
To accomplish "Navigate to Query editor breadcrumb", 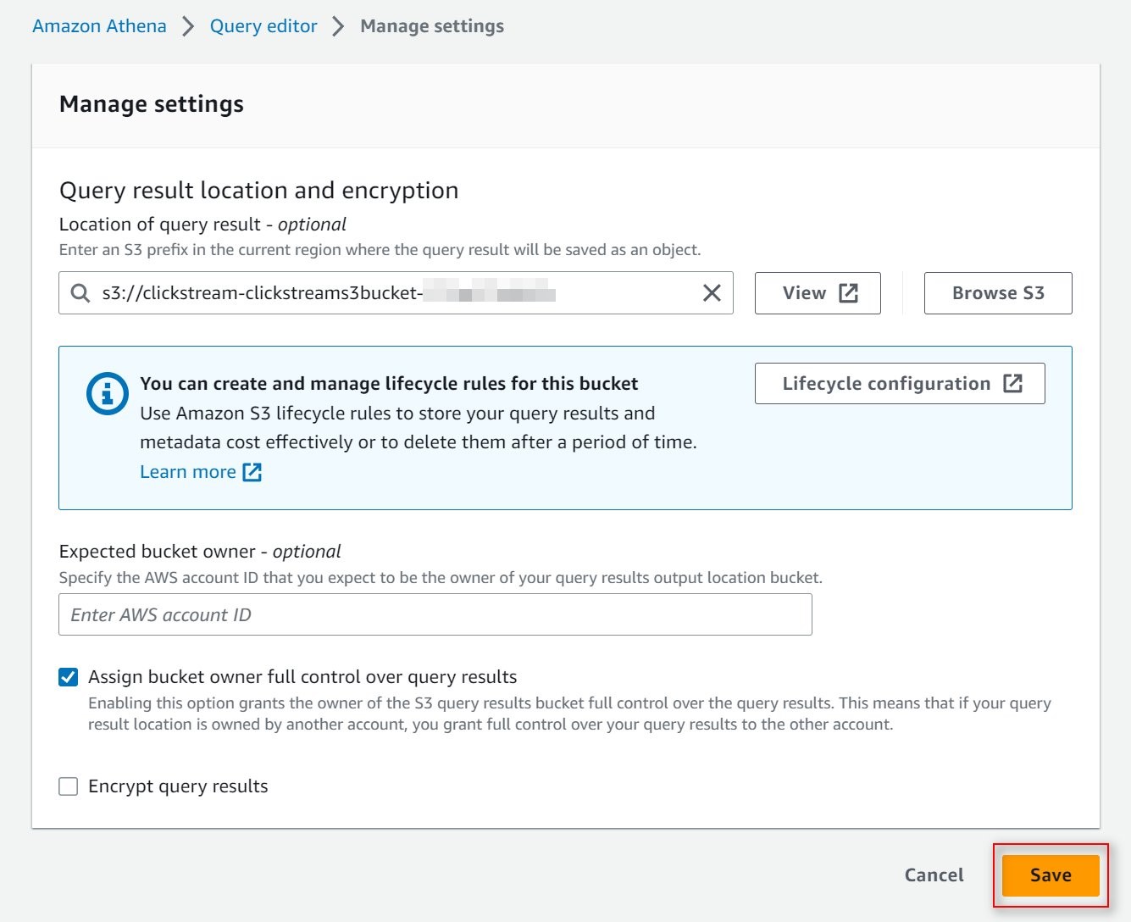I will [x=263, y=26].
